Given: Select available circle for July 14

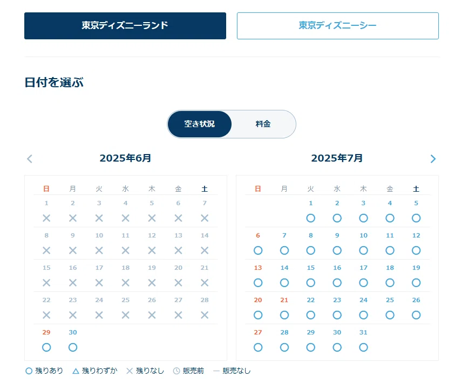Looking at the screenshot, I should (x=284, y=283).
